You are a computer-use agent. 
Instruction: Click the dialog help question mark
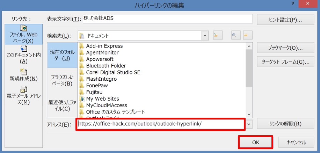click(x=293, y=3)
